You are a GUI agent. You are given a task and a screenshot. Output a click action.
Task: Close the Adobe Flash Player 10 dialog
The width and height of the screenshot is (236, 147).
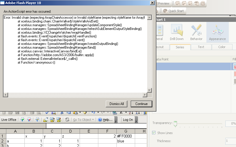(152, 3)
